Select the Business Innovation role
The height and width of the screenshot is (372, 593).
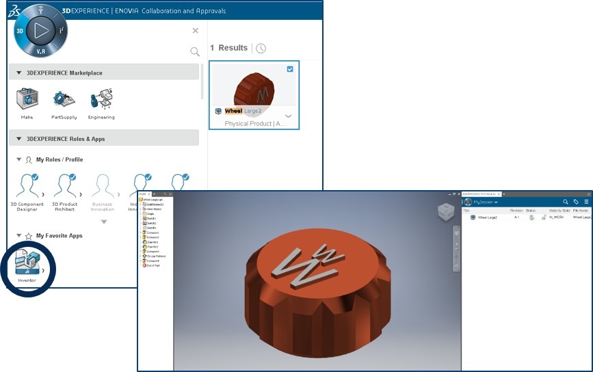[x=102, y=192]
